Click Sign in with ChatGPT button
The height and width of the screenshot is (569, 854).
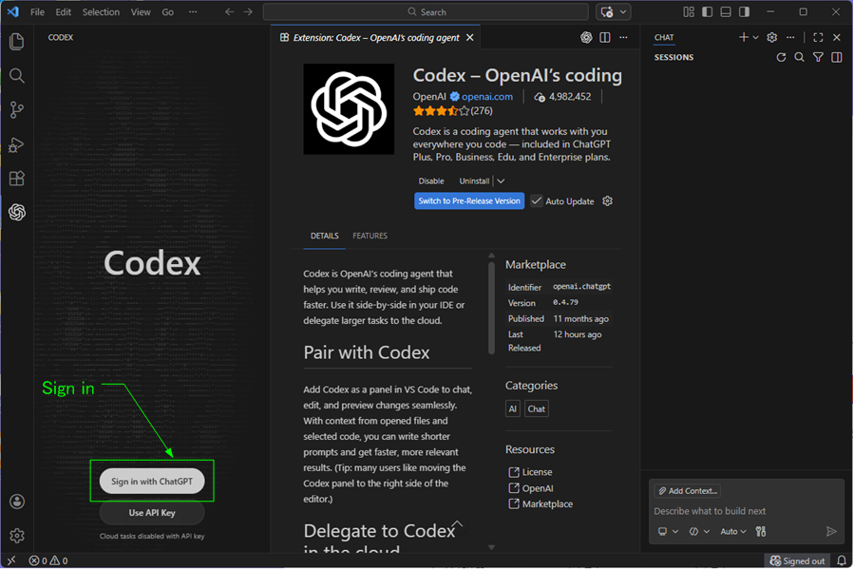point(152,482)
